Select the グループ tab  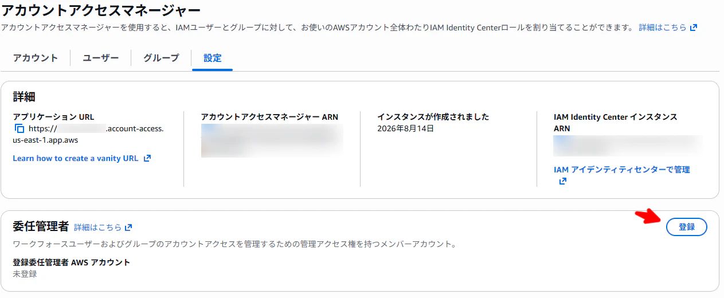coord(161,58)
